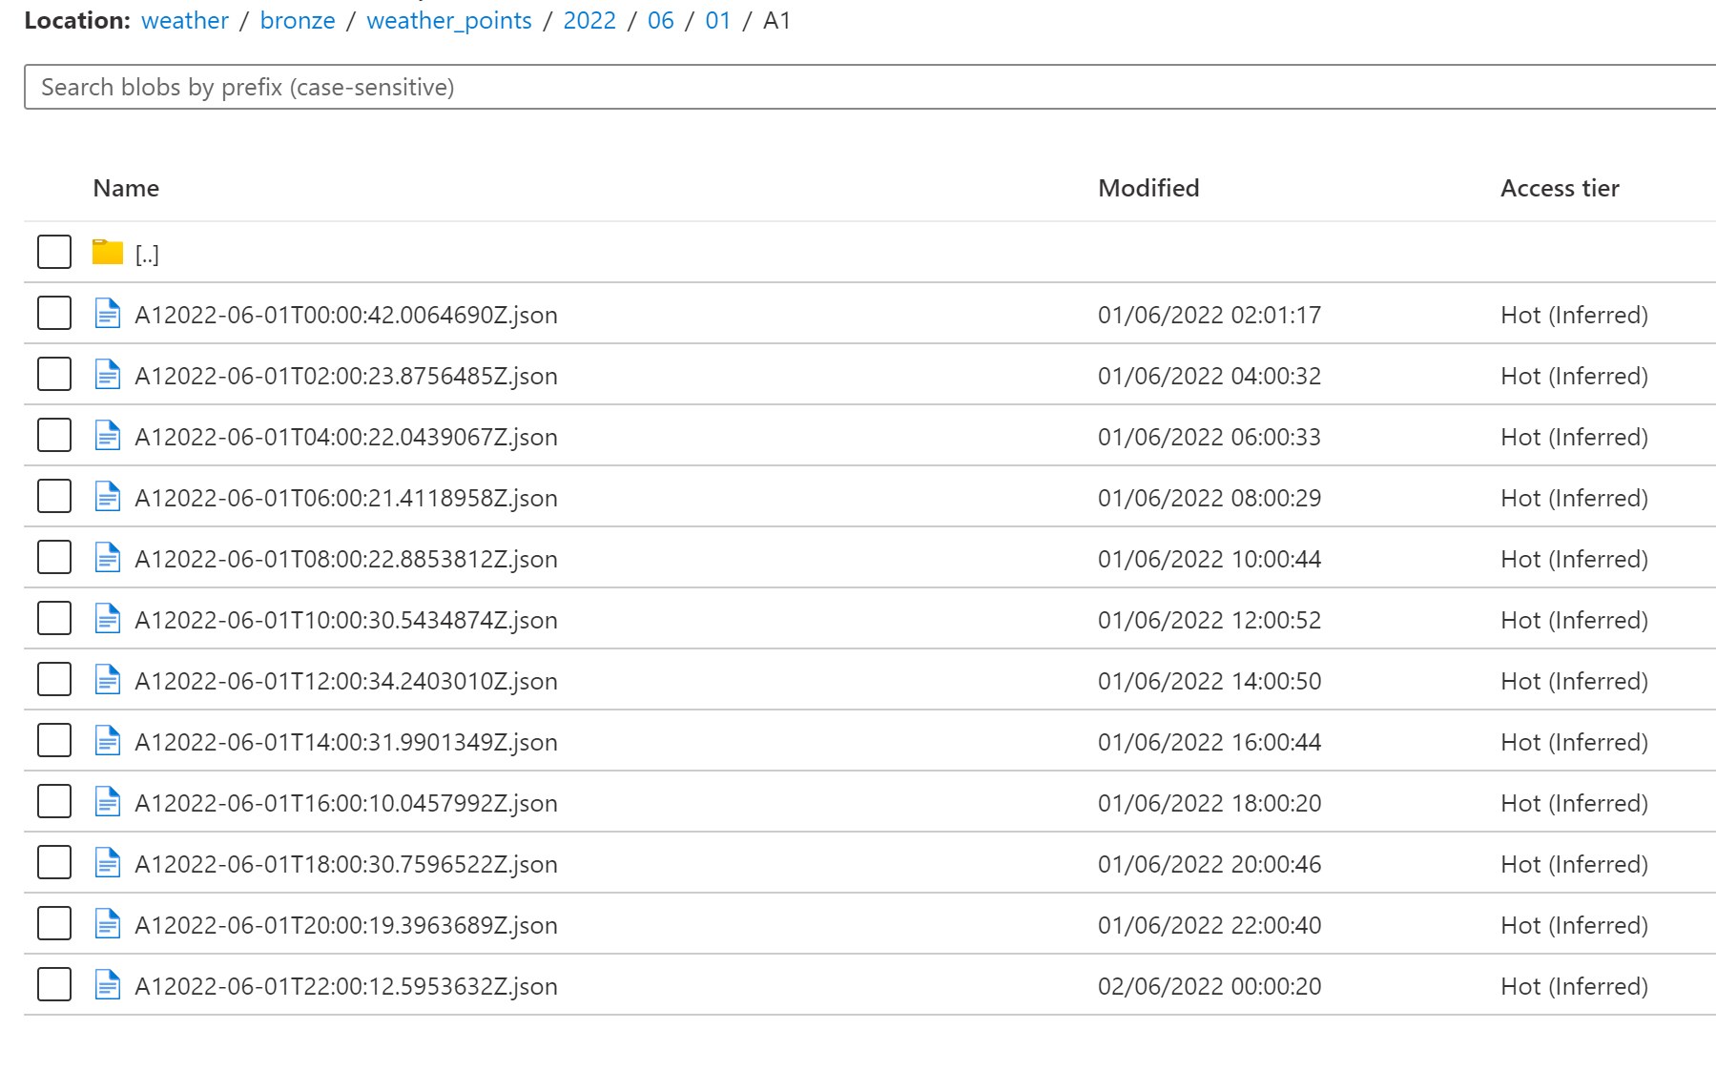Go to weather_points breadcrumb folder
Viewport: 1716px width, 1070px height.
[x=448, y=21]
